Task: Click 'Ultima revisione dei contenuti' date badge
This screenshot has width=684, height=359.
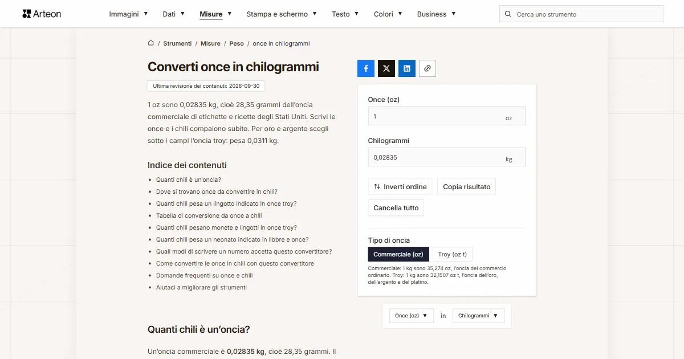Action: pyautogui.click(x=206, y=86)
